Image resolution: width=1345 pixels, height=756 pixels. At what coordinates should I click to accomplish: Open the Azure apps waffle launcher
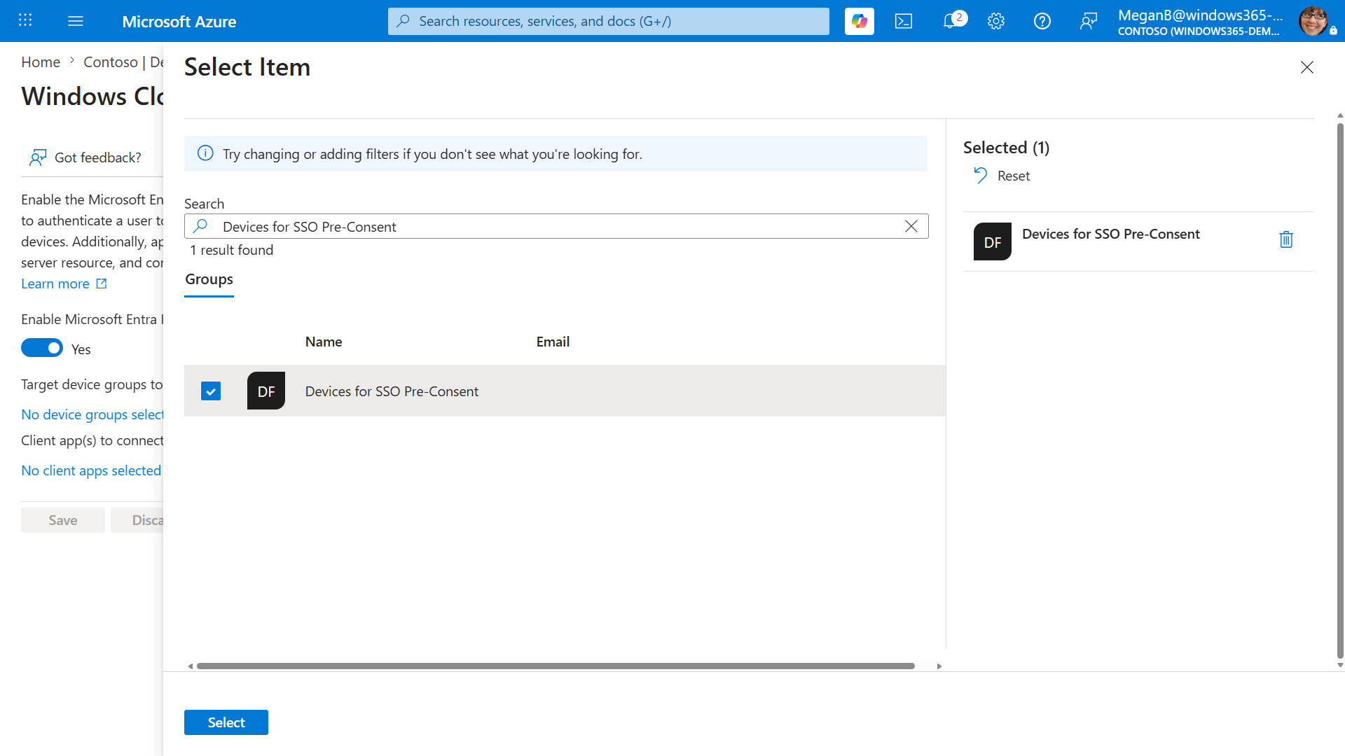tap(25, 21)
